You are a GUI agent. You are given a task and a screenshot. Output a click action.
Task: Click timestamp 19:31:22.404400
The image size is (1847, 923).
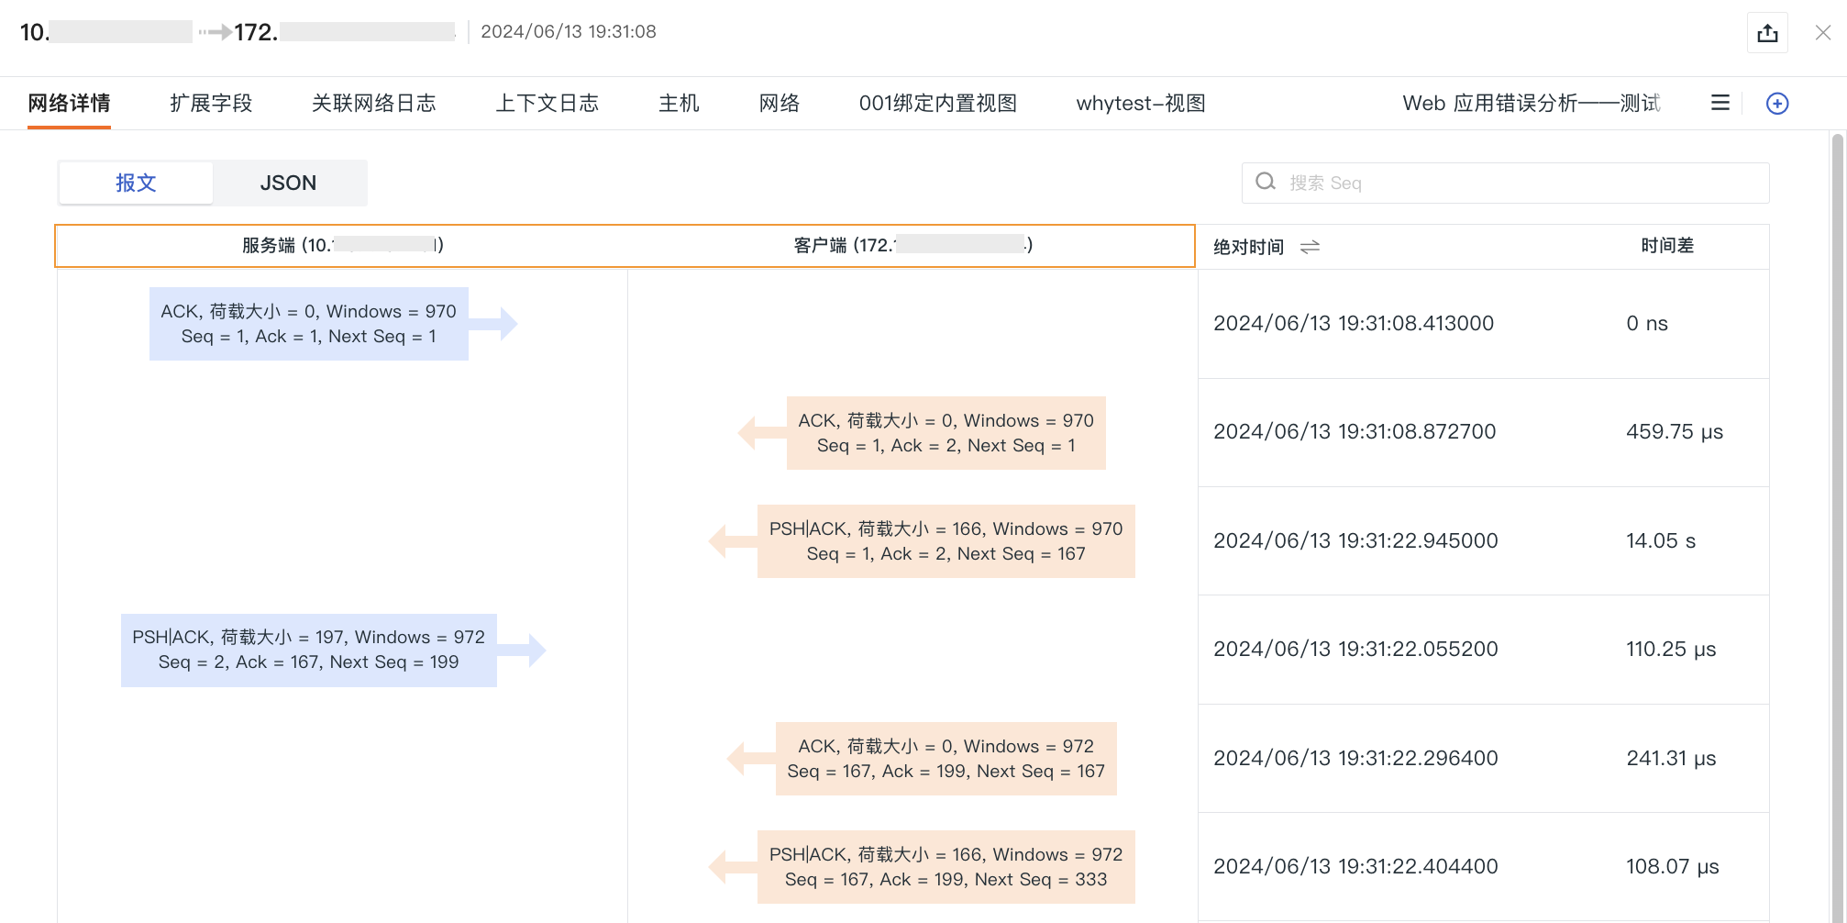point(1355,866)
